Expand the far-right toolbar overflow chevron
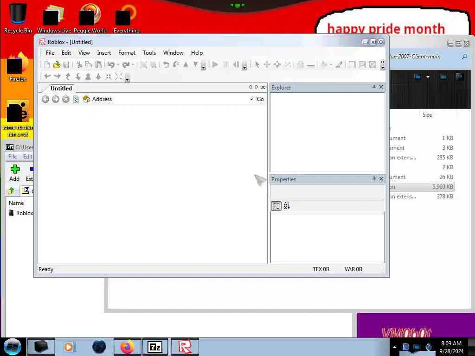The height and width of the screenshot is (356, 475). point(383,66)
